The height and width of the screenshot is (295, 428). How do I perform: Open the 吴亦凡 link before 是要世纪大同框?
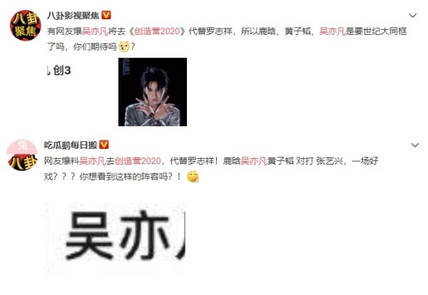coord(332,31)
